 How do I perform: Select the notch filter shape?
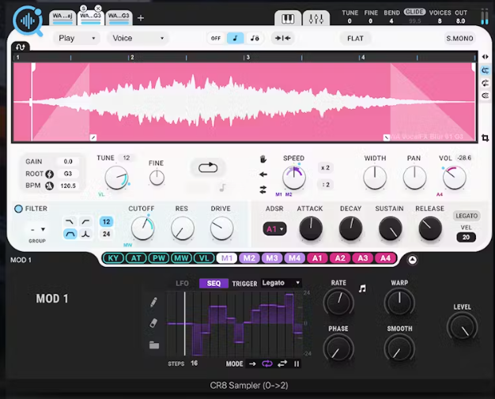[x=85, y=234]
